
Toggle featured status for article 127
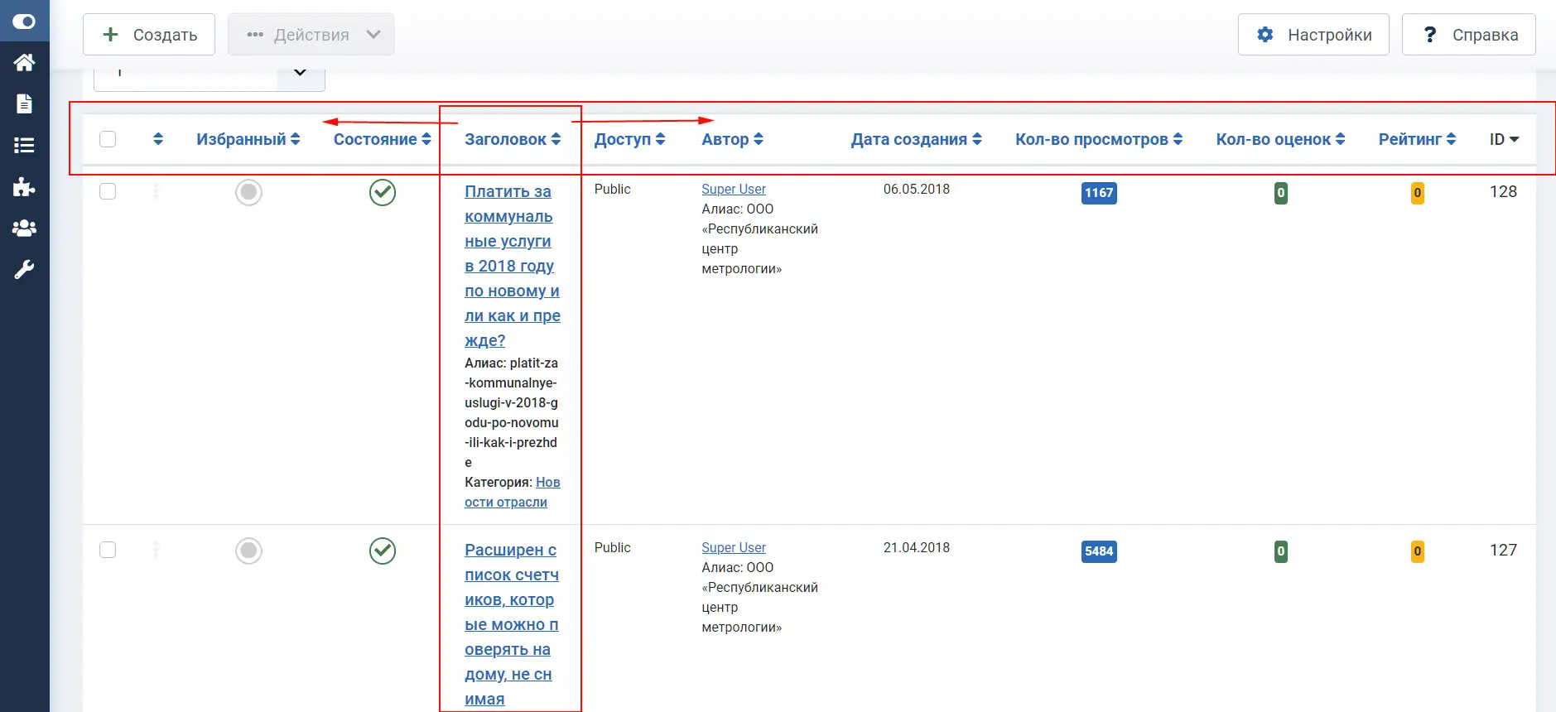(248, 551)
